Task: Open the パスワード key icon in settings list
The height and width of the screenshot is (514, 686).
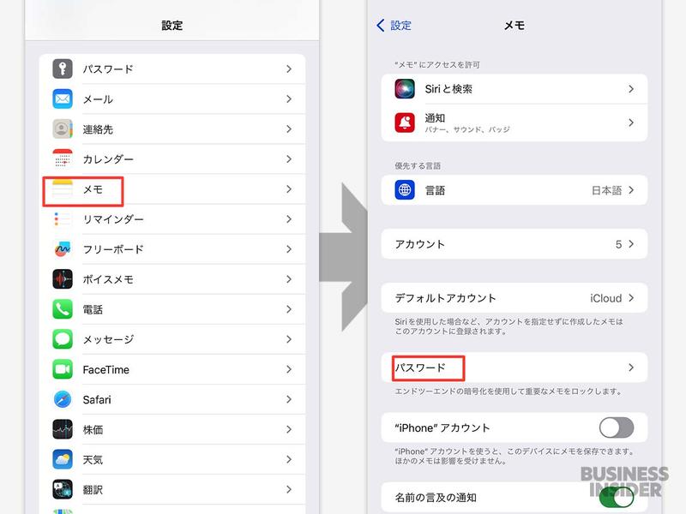Action: [63, 69]
